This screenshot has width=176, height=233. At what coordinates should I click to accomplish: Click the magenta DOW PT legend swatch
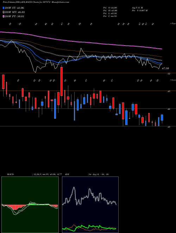(4, 16)
